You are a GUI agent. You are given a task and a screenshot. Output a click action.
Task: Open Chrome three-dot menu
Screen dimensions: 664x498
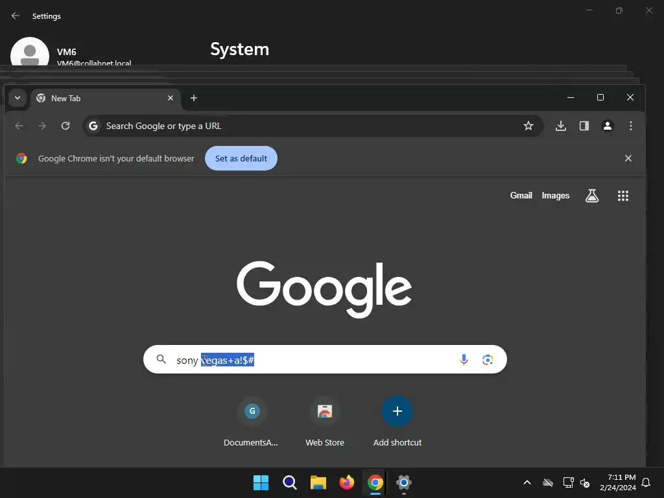[630, 126]
